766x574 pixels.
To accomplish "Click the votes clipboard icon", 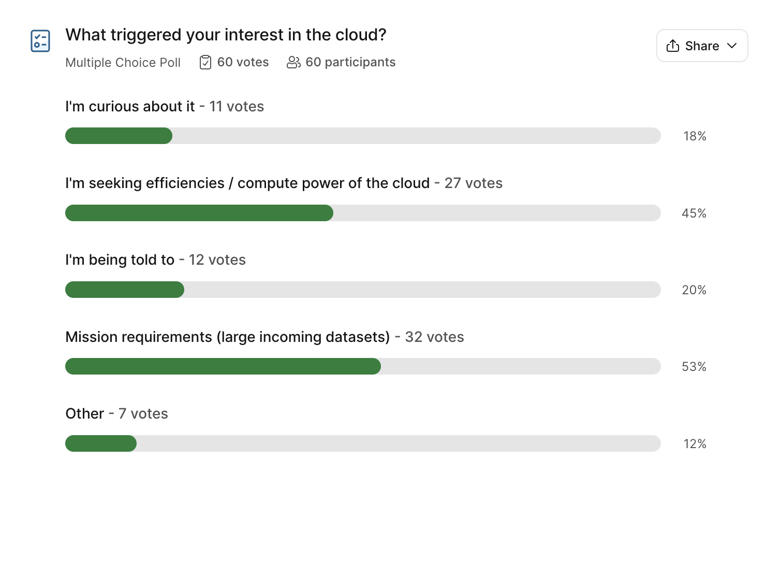I will 205,62.
